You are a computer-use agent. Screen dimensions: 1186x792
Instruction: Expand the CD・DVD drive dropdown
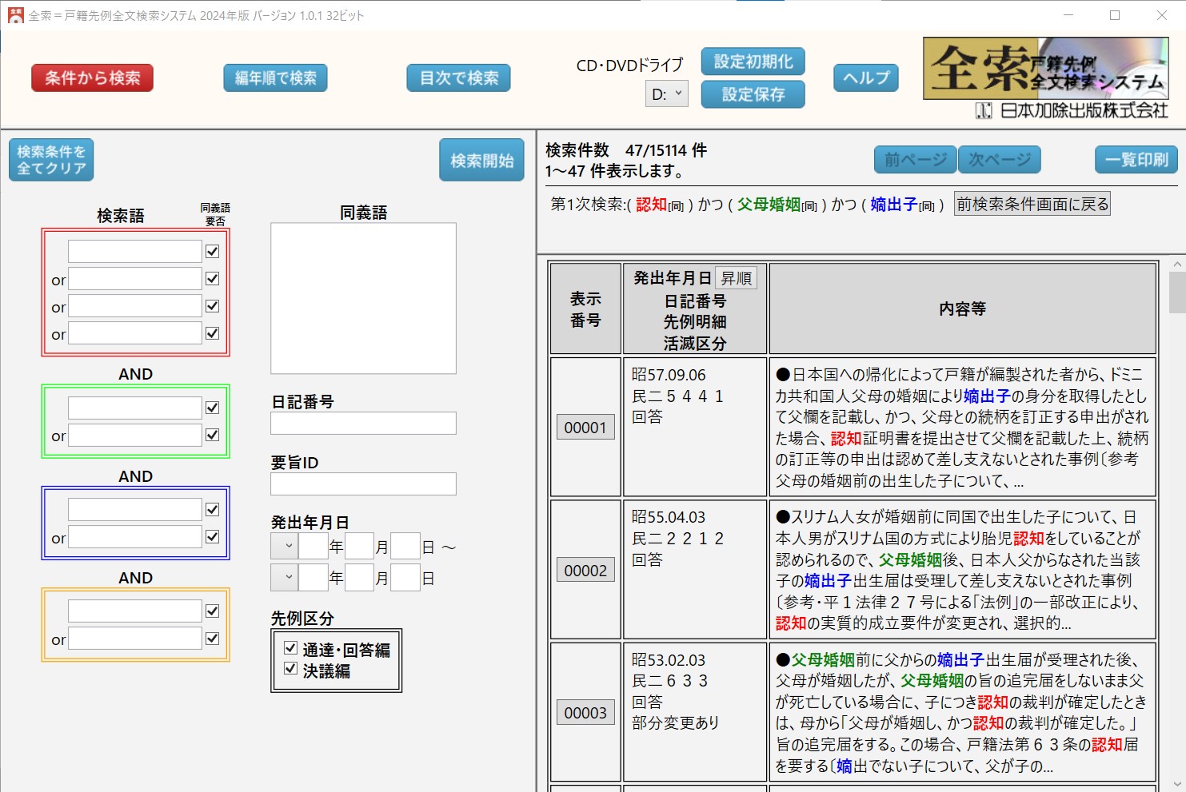[667, 94]
